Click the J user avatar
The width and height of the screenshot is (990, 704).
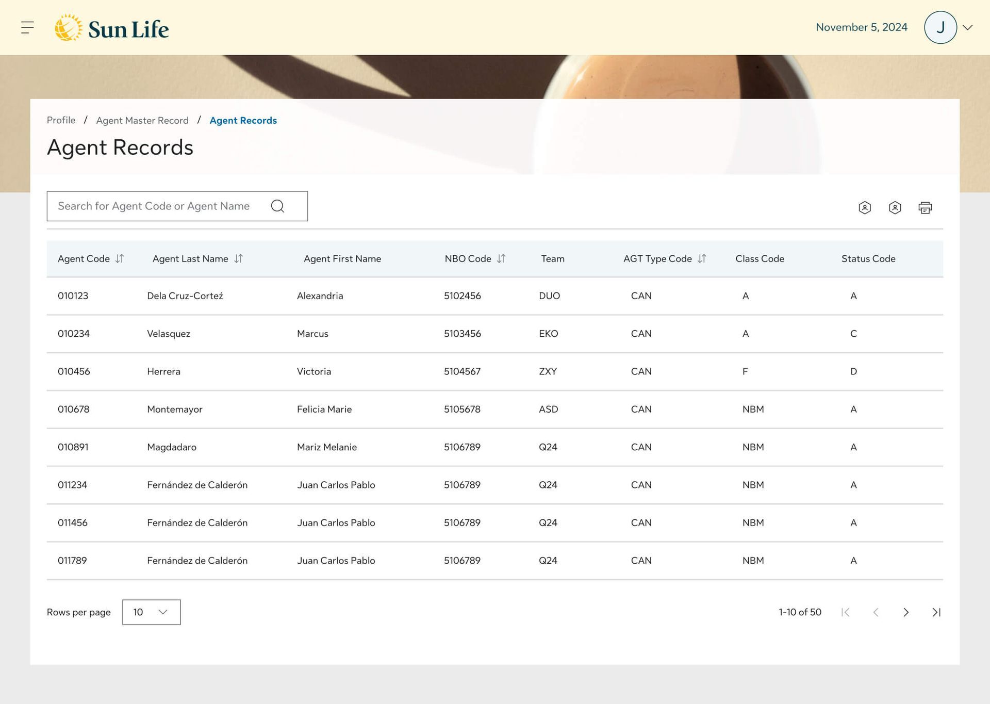click(940, 27)
